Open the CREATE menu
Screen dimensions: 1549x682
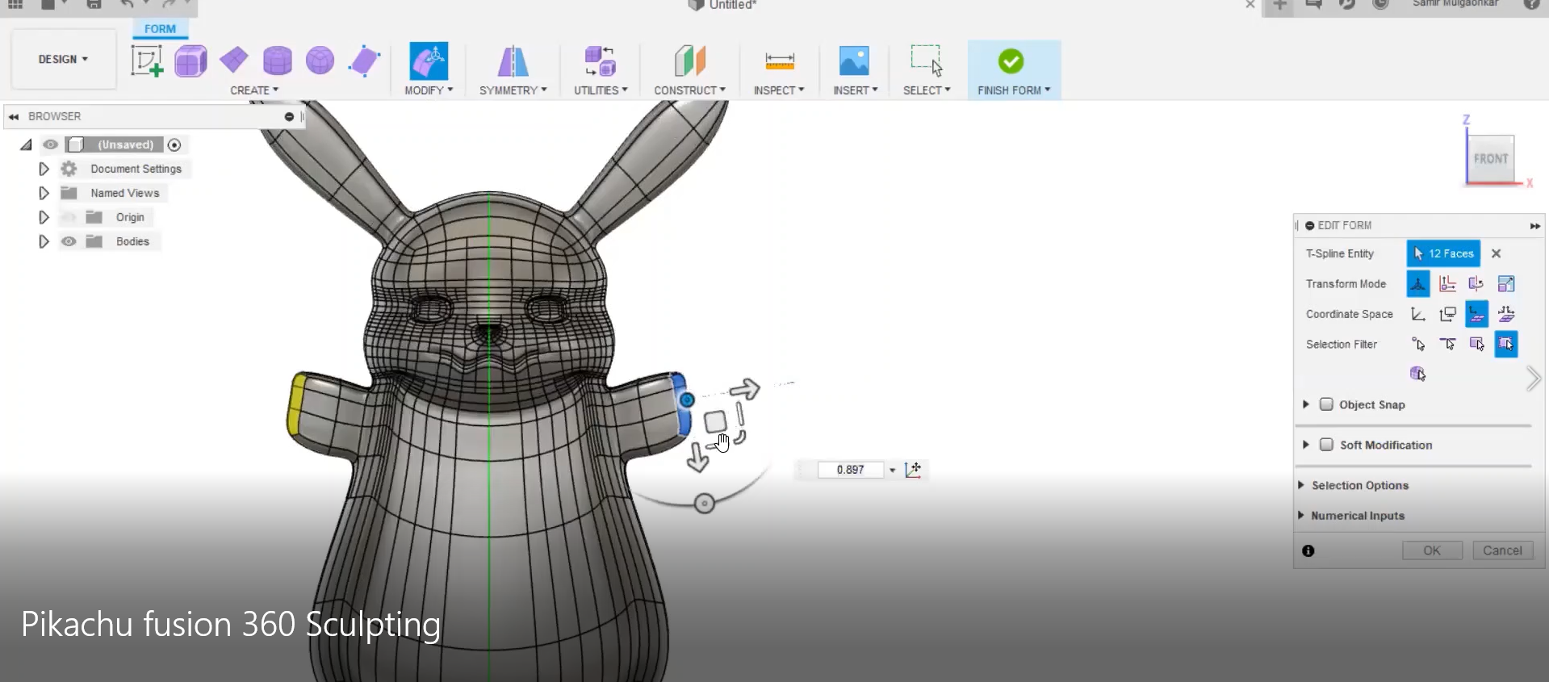pyautogui.click(x=254, y=90)
